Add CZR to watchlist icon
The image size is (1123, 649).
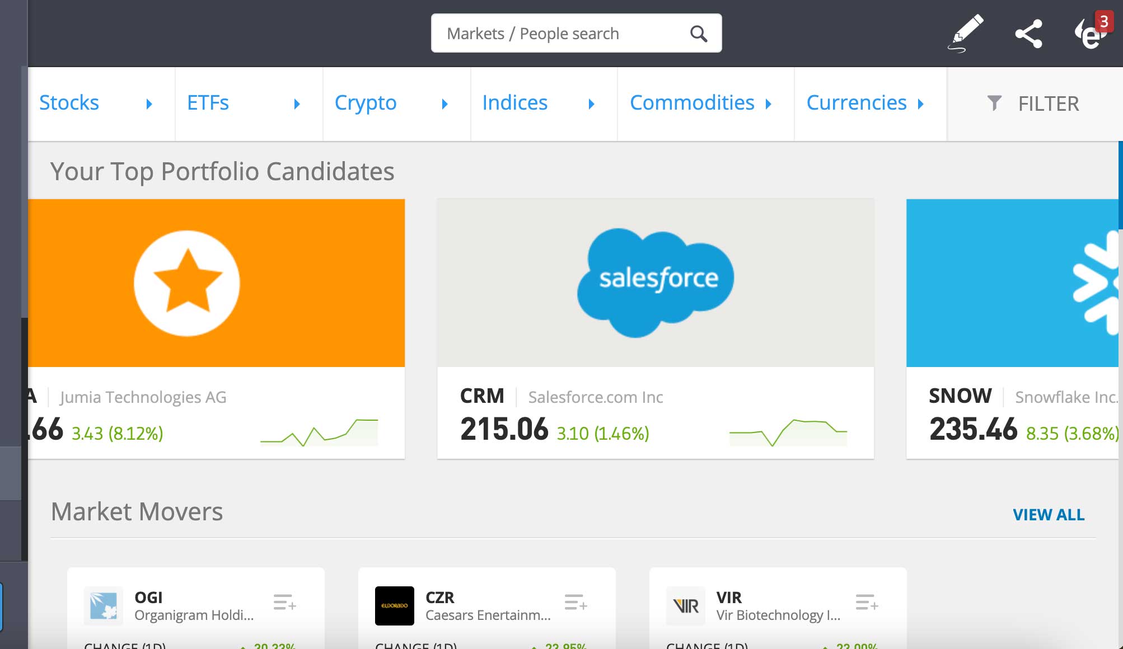click(575, 603)
